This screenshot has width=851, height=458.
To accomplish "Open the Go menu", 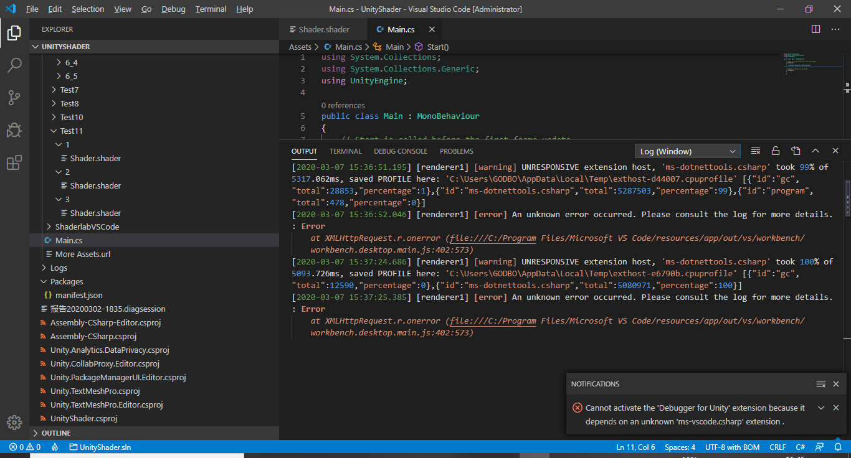I will point(146,9).
